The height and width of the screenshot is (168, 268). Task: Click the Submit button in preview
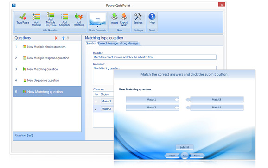[185, 147]
